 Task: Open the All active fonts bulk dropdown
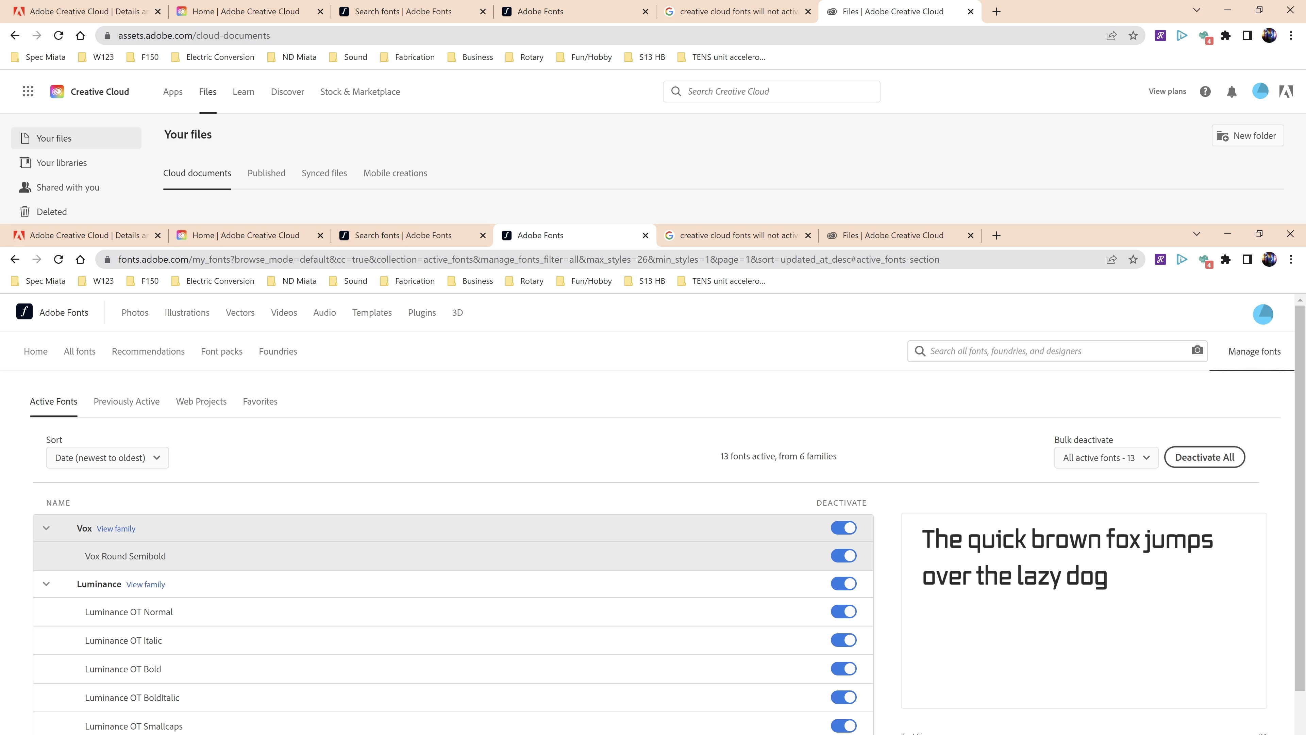coord(1106,458)
